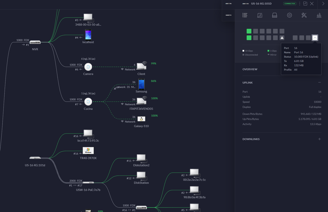Select the top-left green active port
Image resolution: width=328 pixels, height=212 pixels.
click(249, 31)
